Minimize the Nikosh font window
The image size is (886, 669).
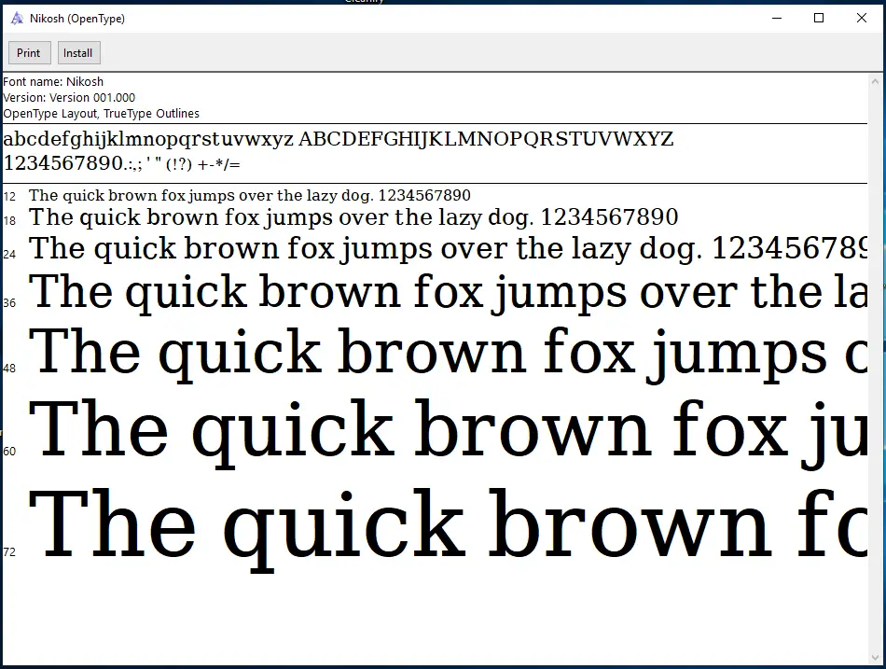[x=777, y=18]
